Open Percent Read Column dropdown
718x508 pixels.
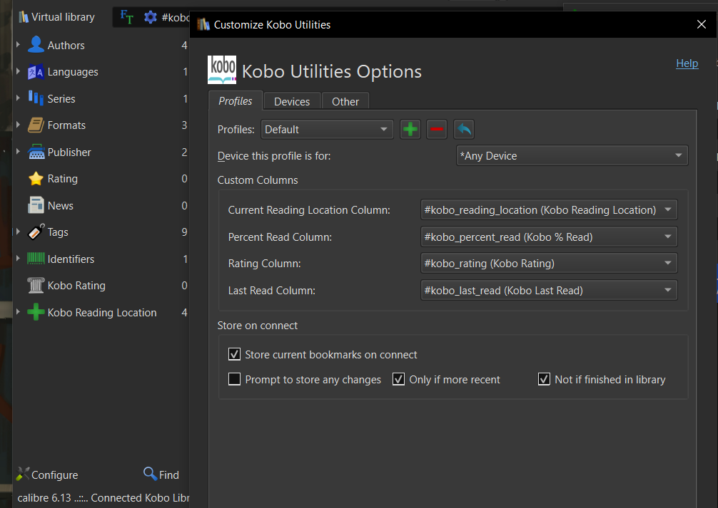click(549, 237)
